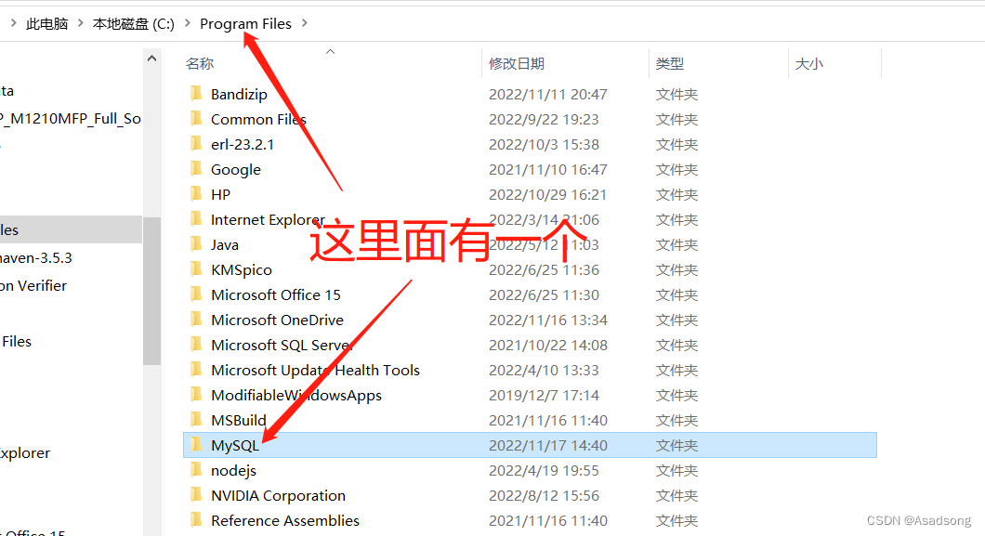The height and width of the screenshot is (536, 985).
Task: Click the ModifiableWindowsApps folder icon
Action: [x=196, y=395]
